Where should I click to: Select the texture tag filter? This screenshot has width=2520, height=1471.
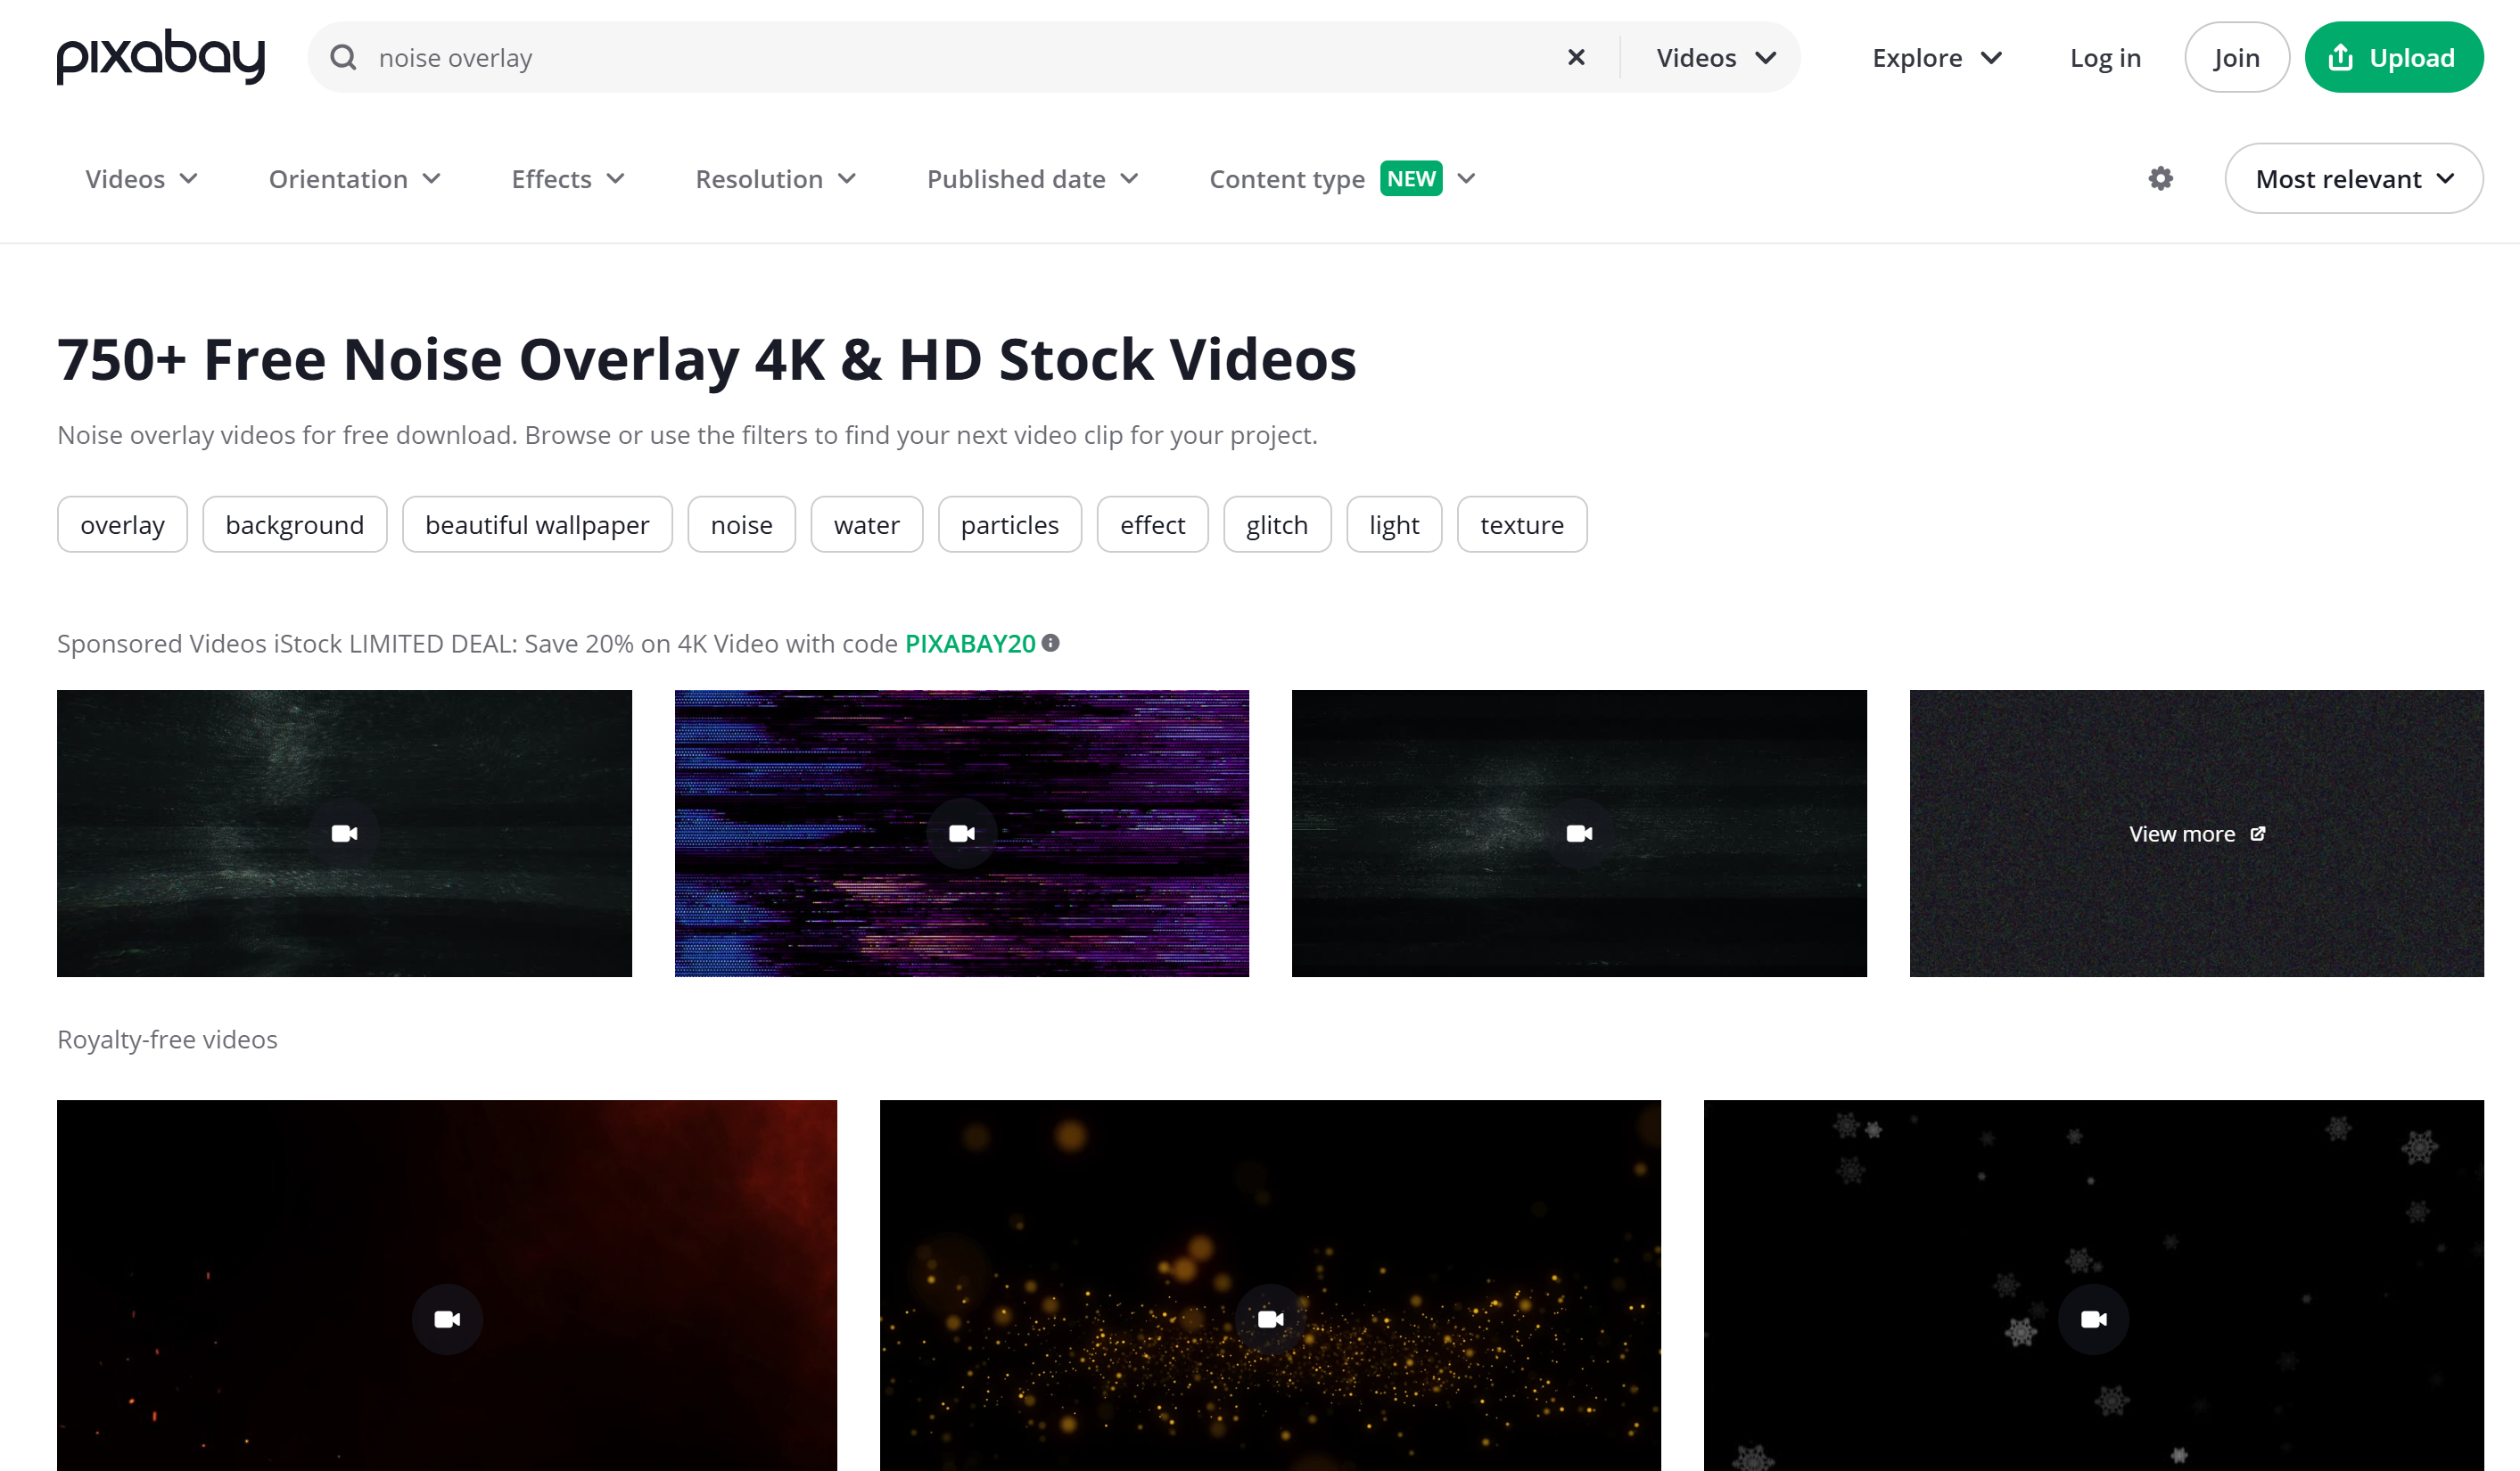click(x=1521, y=524)
